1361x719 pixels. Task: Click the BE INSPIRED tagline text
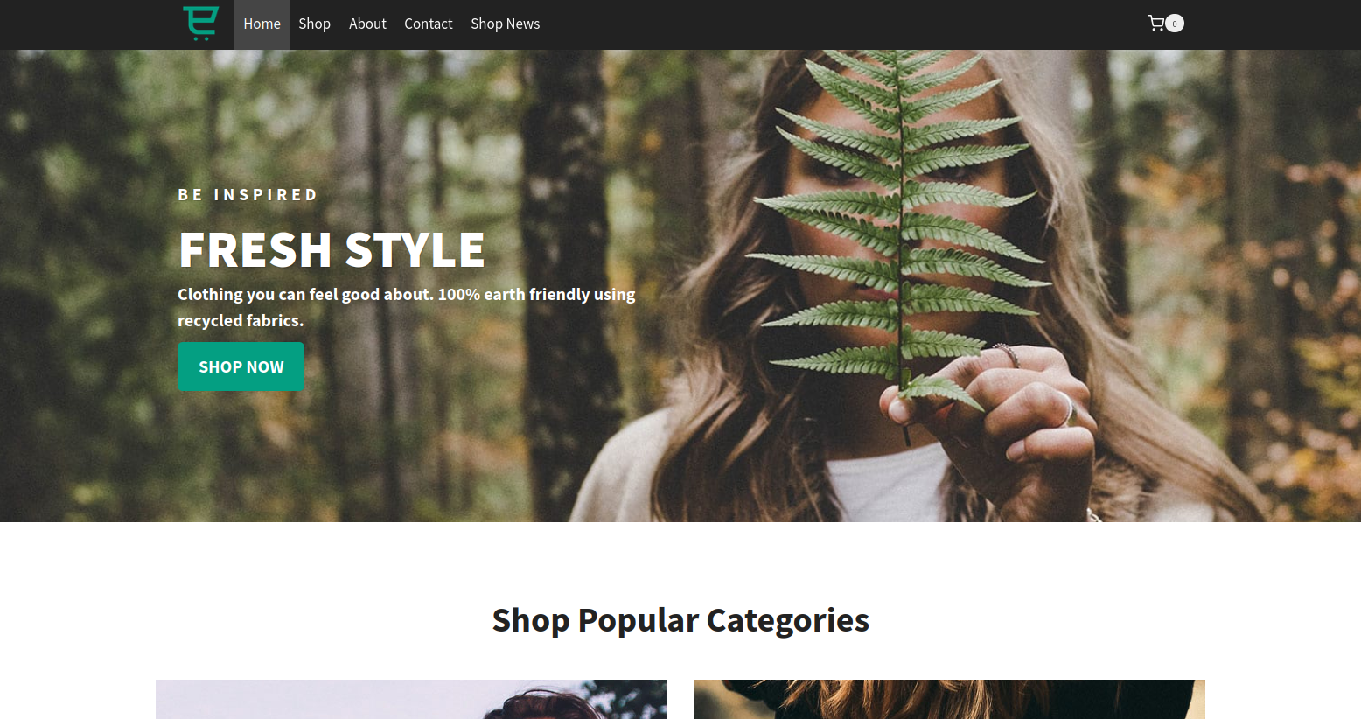click(x=248, y=194)
